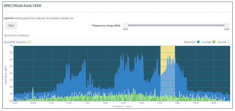
Task: Toggle the Current grey legend swatch
Action: tap(229, 42)
